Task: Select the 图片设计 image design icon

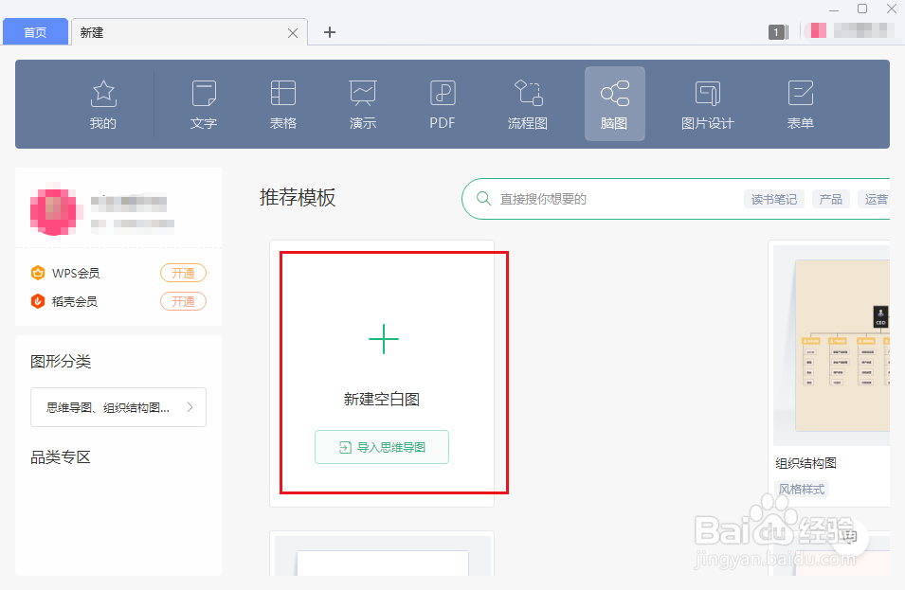Action: (x=708, y=93)
